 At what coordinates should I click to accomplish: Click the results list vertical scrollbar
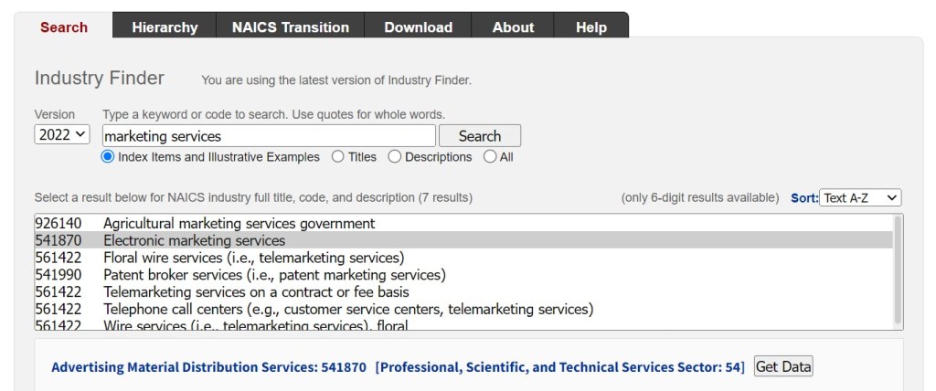(x=898, y=271)
